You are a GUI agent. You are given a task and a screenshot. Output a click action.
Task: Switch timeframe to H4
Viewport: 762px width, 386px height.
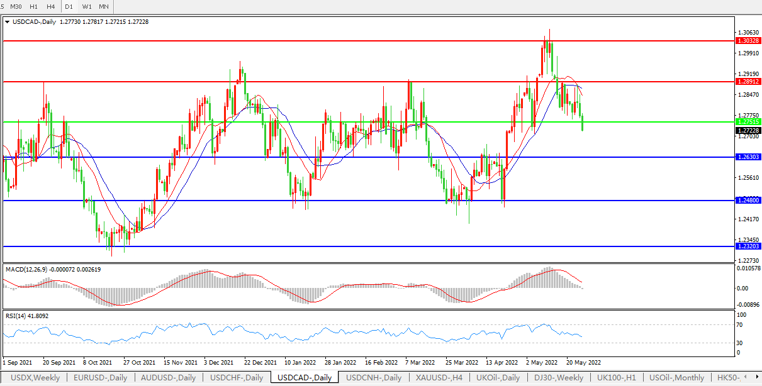coord(51,6)
